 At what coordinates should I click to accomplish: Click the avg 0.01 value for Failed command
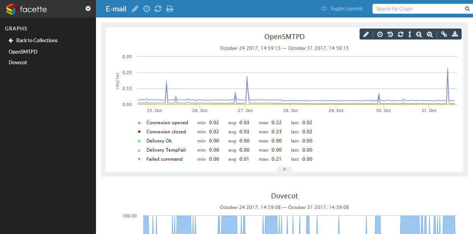click(x=244, y=159)
